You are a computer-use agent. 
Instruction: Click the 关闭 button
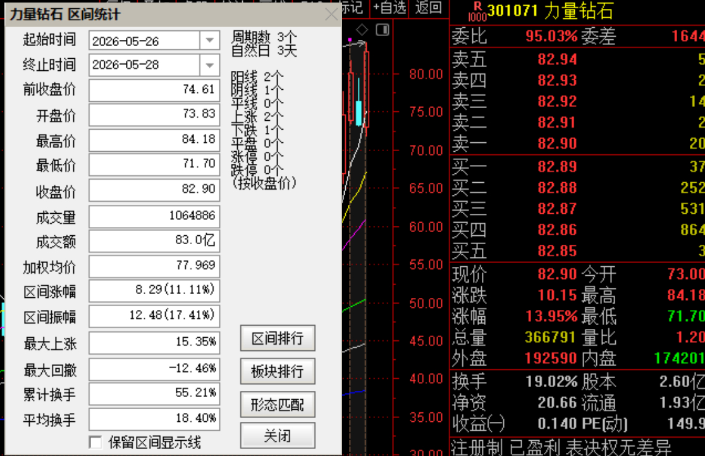tap(278, 435)
